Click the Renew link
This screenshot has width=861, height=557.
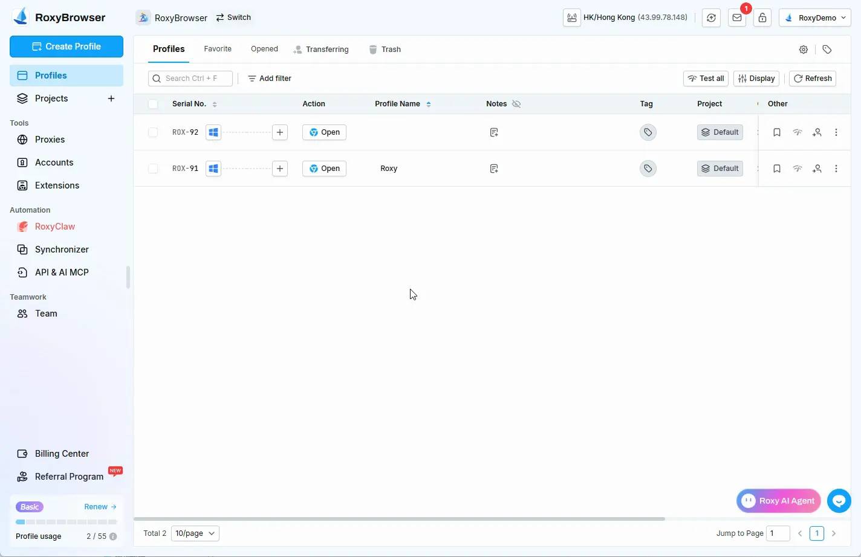[x=100, y=507]
